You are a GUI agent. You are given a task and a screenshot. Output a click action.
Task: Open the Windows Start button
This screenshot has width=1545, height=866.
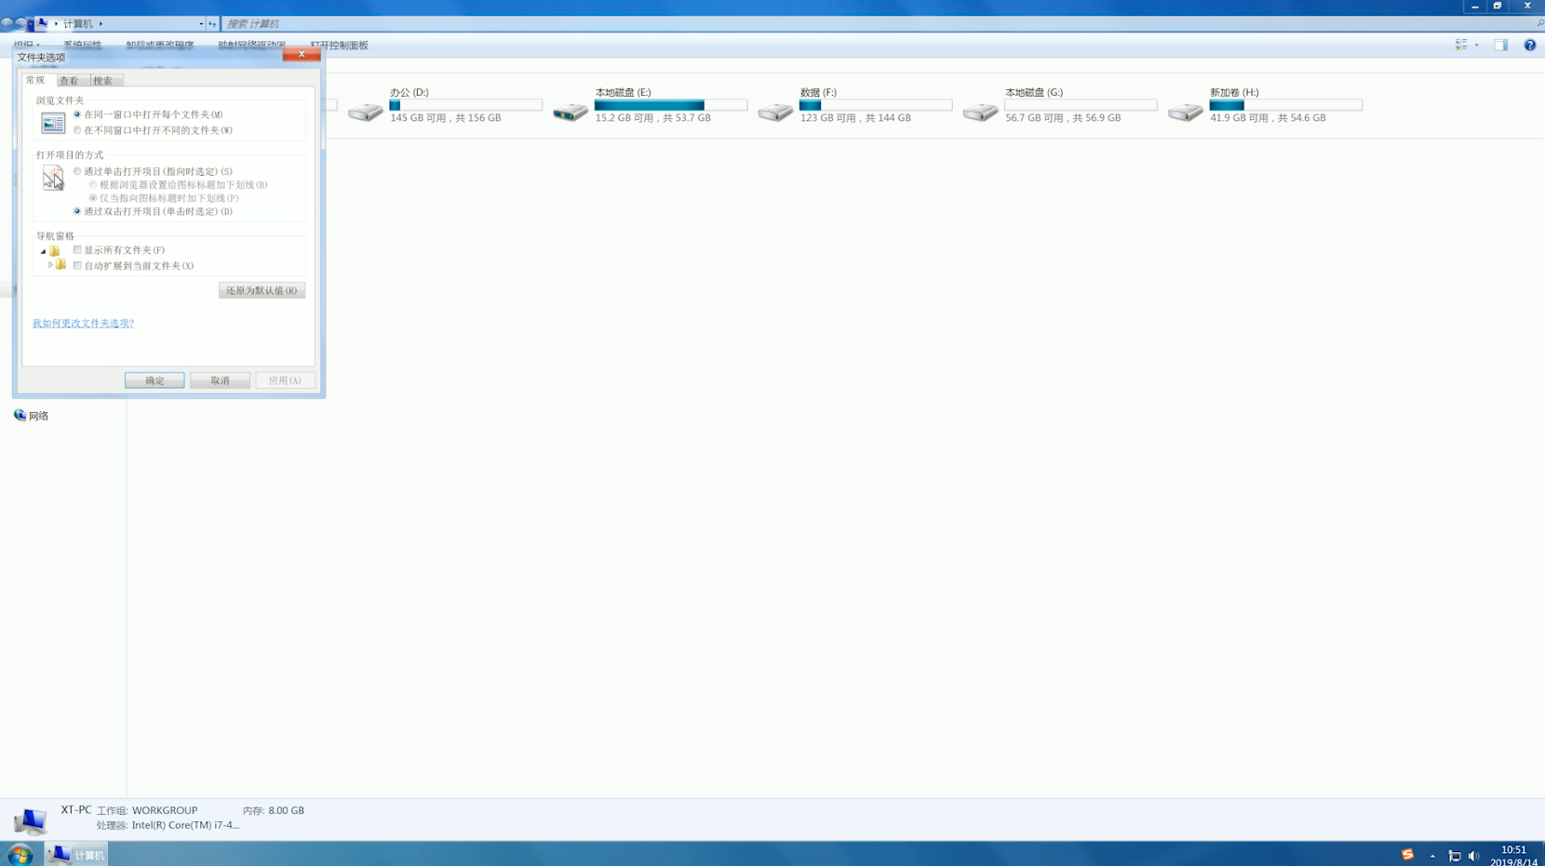[x=20, y=854]
